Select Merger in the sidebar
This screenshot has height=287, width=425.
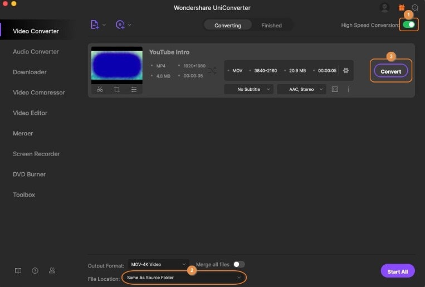click(23, 133)
